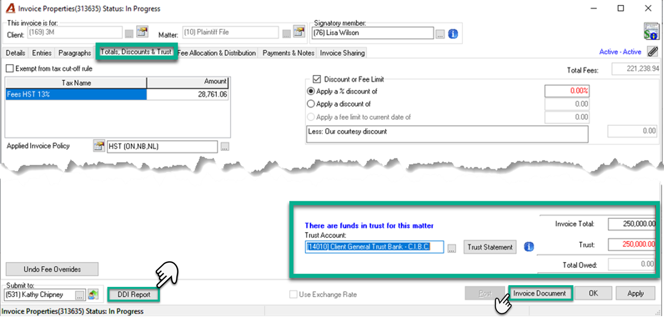Click the paperclip attachments icon
The image size is (664, 317).
pyautogui.click(x=653, y=52)
